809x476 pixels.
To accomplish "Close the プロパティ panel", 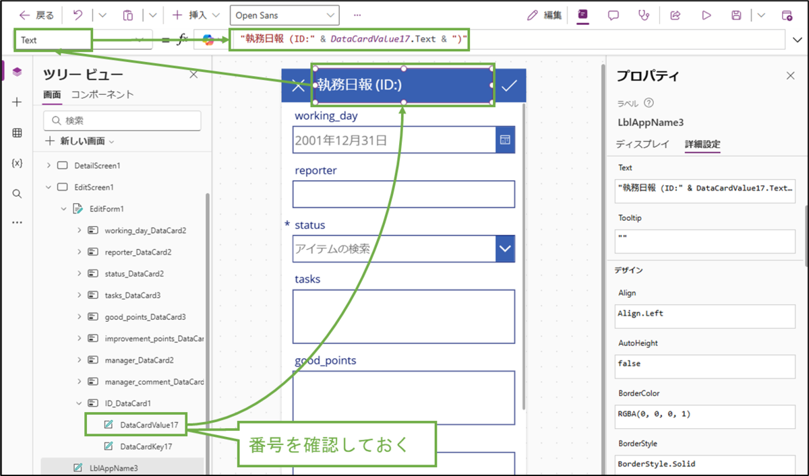I will tap(791, 76).
